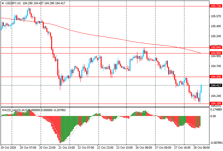The image size is (223, 151).
Task: Click the 26 Oct 08:00 time label
Action: point(144,148)
